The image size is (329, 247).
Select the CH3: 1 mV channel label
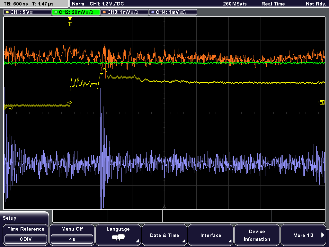124,12
